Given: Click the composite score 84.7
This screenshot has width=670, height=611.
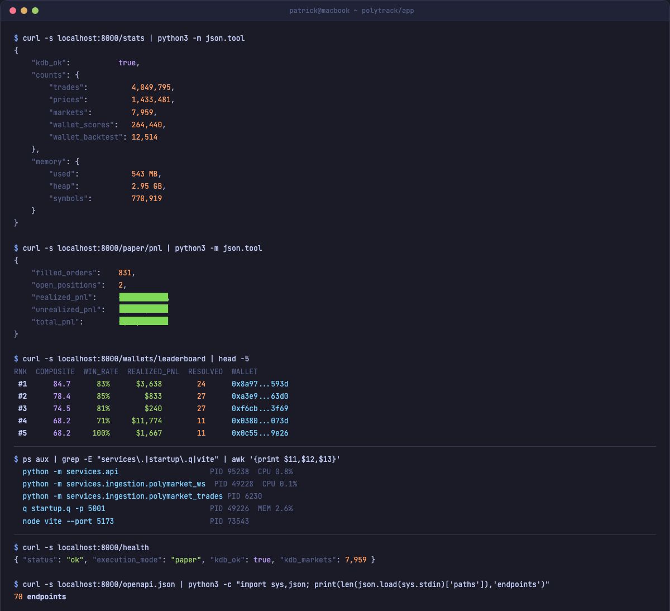Looking at the screenshot, I should [62, 384].
